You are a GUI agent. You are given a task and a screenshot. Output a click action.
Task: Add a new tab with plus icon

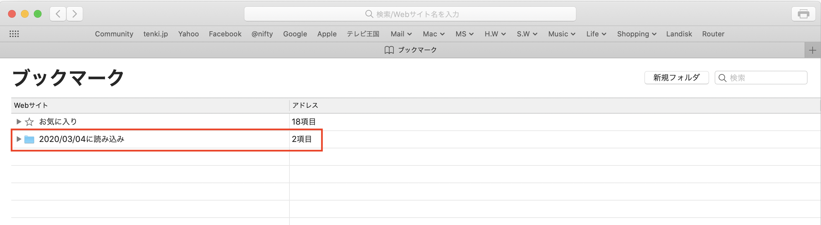click(x=812, y=50)
